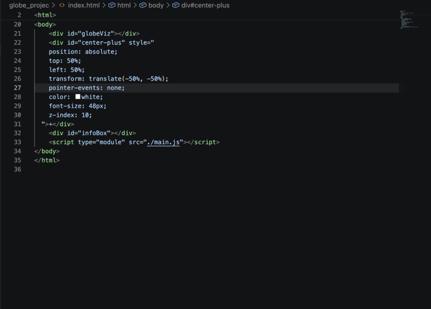Click the sticky <html> line header
Image resolution: width=431 pixels, height=309 pixels.
click(x=45, y=15)
